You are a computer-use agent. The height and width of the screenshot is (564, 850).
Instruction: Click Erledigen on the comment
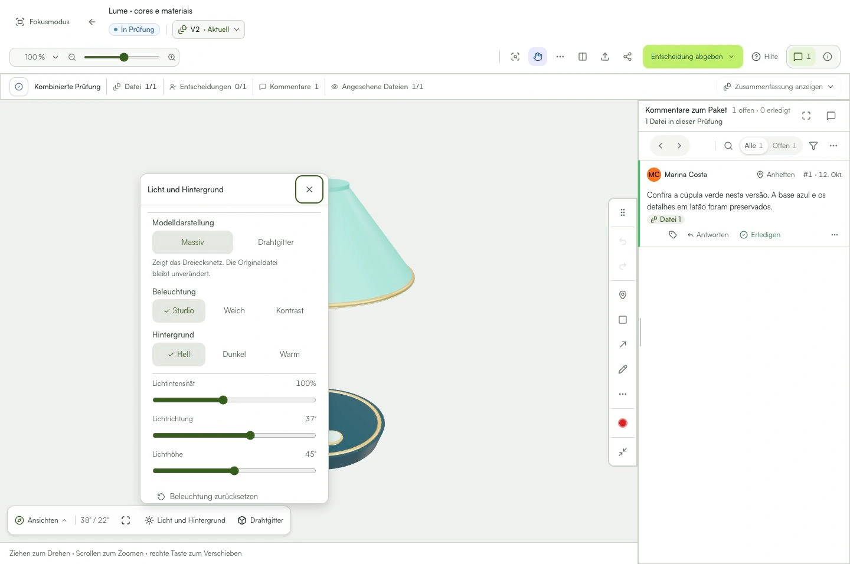click(x=760, y=235)
